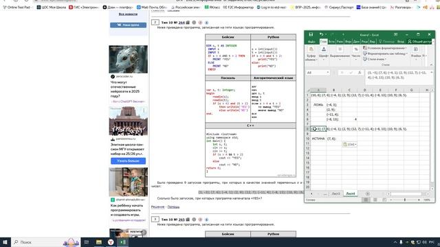The height and width of the screenshot is (247, 440).
Task: Select cell A3 containing ЛОЖЬ
Action: (x=318, y=105)
